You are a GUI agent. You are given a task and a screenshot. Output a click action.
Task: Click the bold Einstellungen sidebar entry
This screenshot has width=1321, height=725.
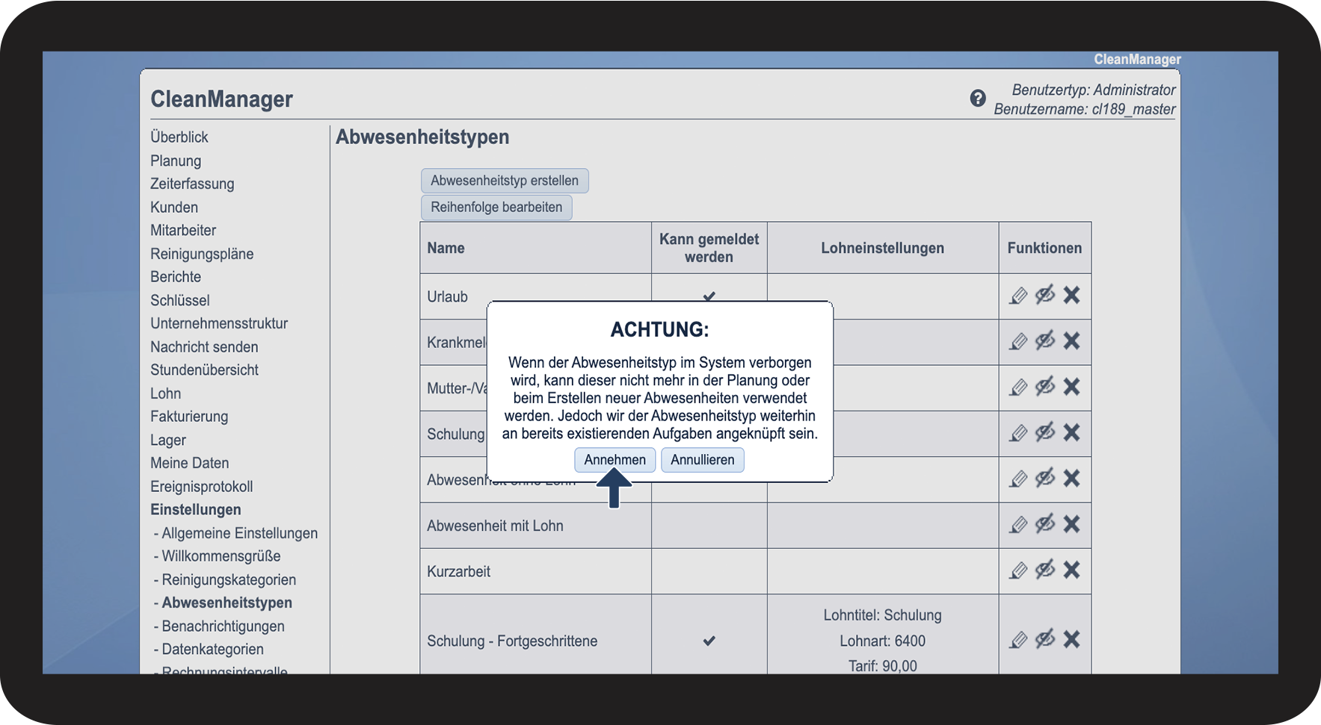(x=196, y=510)
